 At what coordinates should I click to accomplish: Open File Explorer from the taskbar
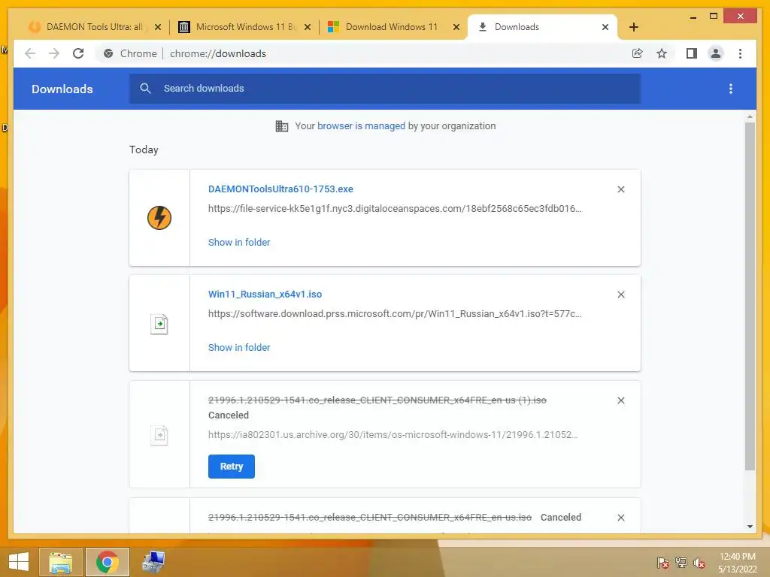61,562
